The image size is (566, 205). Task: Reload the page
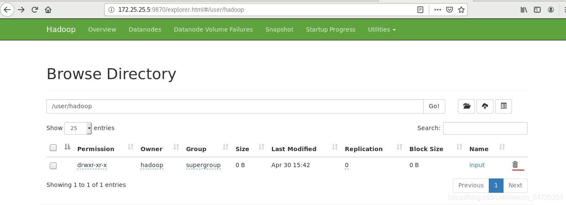click(x=35, y=9)
